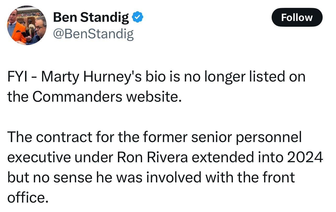Click the header row containing the Follow button
This screenshot has height=212, width=336.
tap(167, 17)
